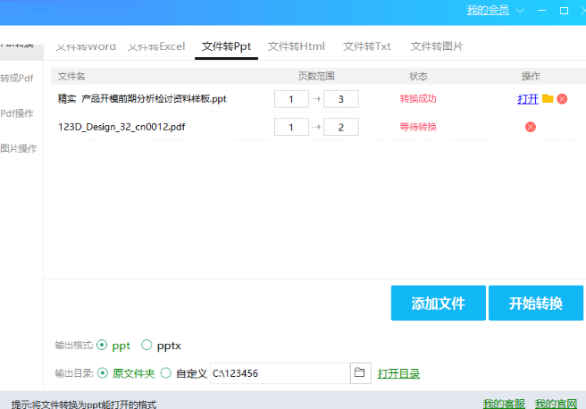
Task: Maximize the converter window
Action: 564,11
